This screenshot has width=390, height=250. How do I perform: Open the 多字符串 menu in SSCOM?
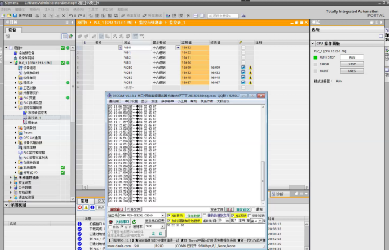click(167, 101)
